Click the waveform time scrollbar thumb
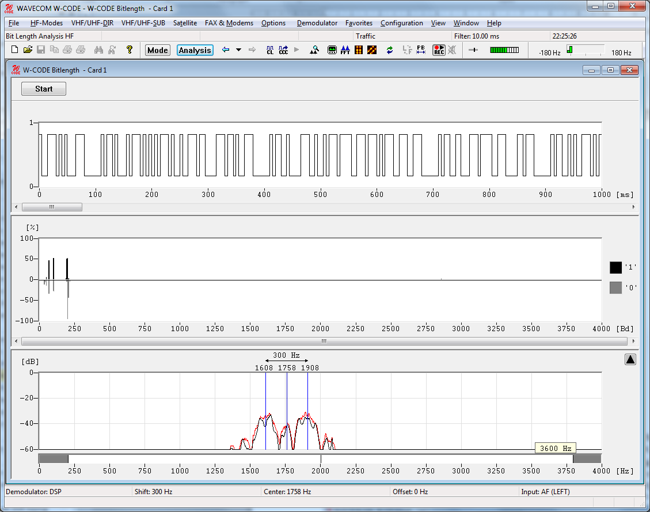 (52, 207)
